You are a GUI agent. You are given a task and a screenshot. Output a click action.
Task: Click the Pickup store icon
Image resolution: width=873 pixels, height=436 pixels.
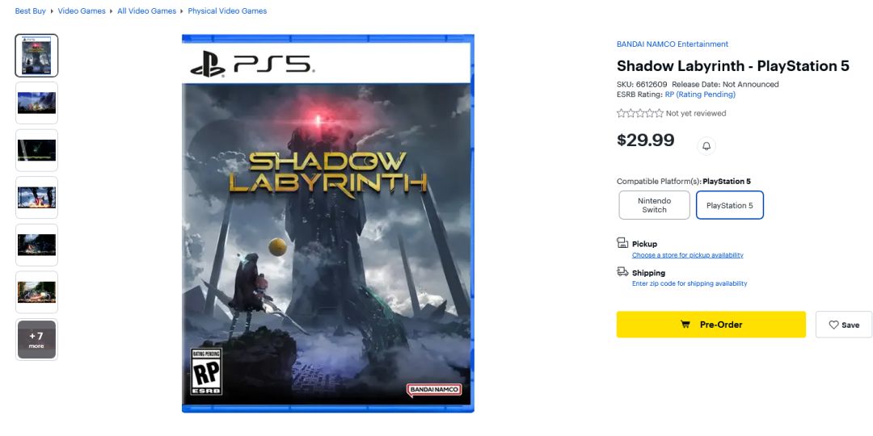[622, 243]
